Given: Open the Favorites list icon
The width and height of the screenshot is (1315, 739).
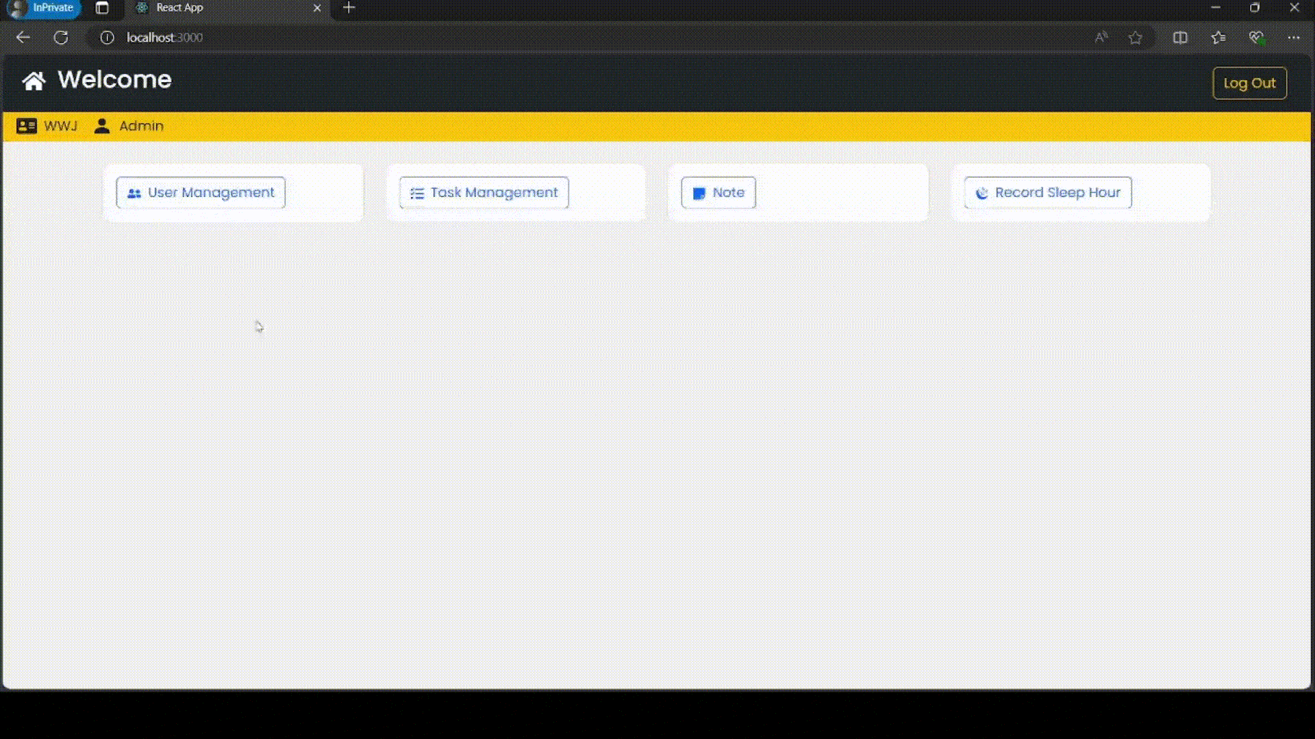Looking at the screenshot, I should coord(1218,38).
